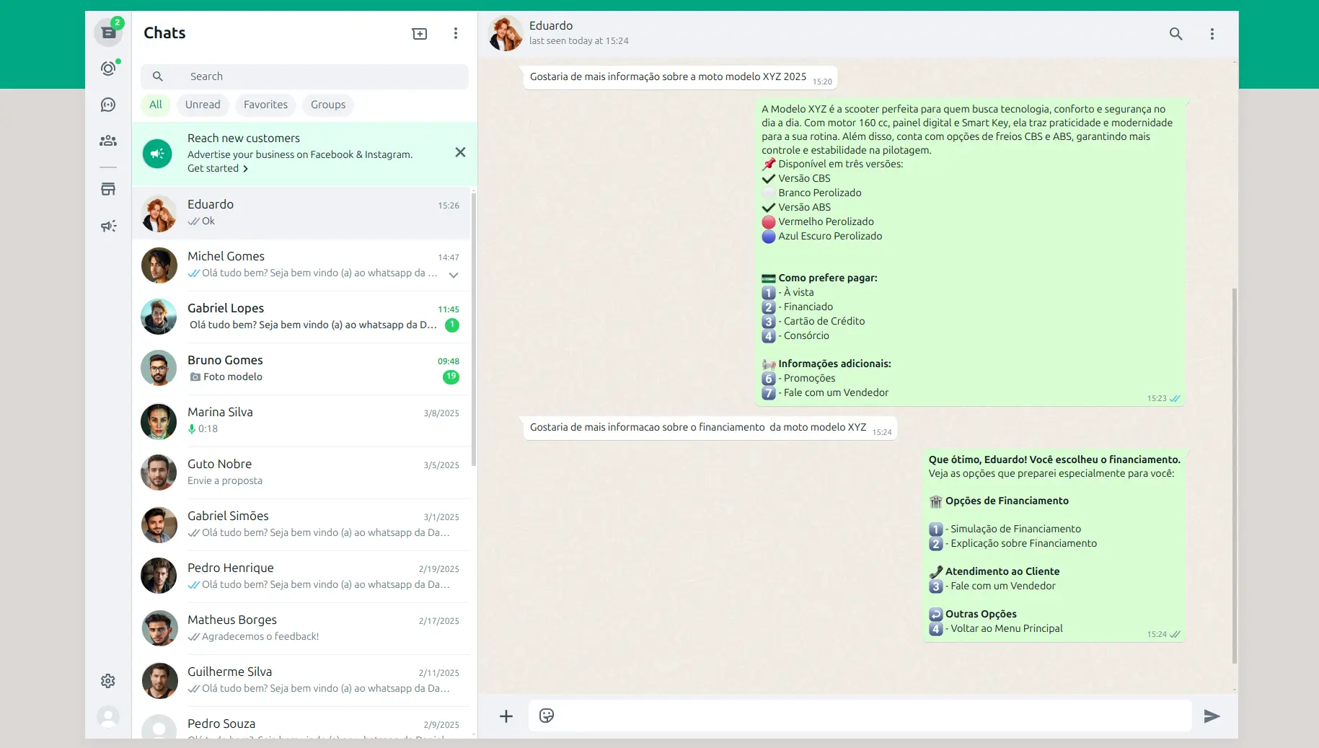The width and height of the screenshot is (1319, 748).
Task: Dismiss the Reach new customers banner
Action: coord(460,152)
